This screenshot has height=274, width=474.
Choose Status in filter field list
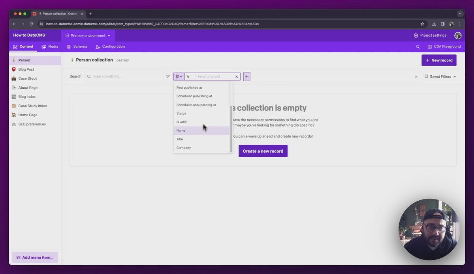pyautogui.click(x=181, y=113)
